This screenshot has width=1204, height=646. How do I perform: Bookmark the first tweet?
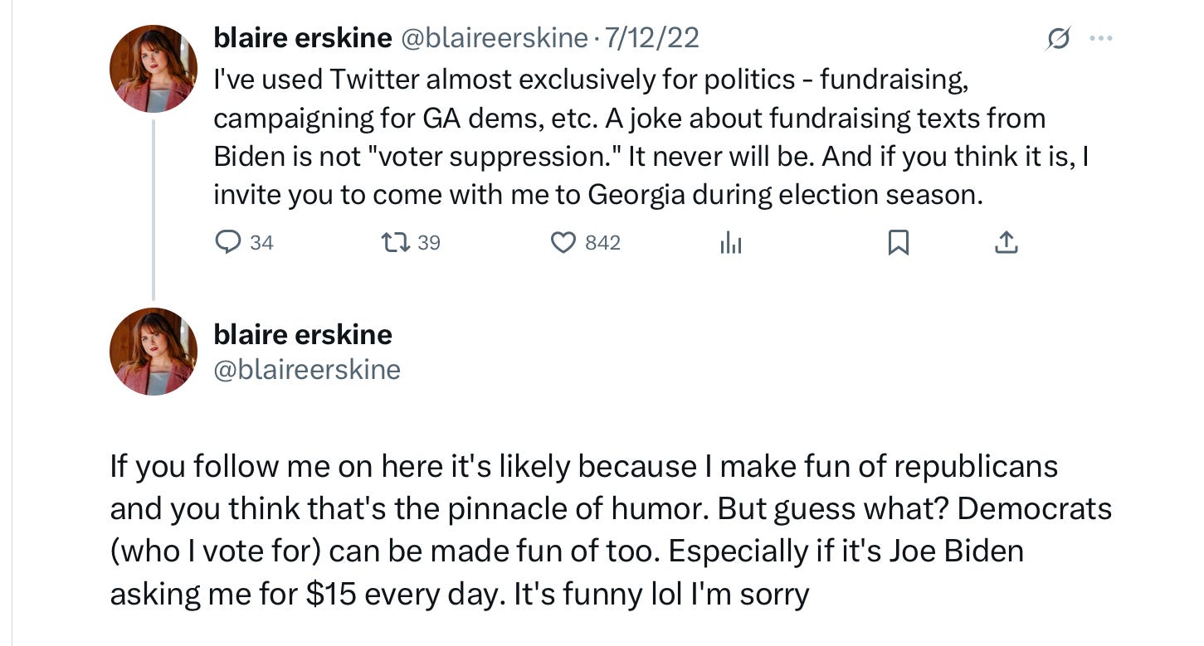(898, 242)
